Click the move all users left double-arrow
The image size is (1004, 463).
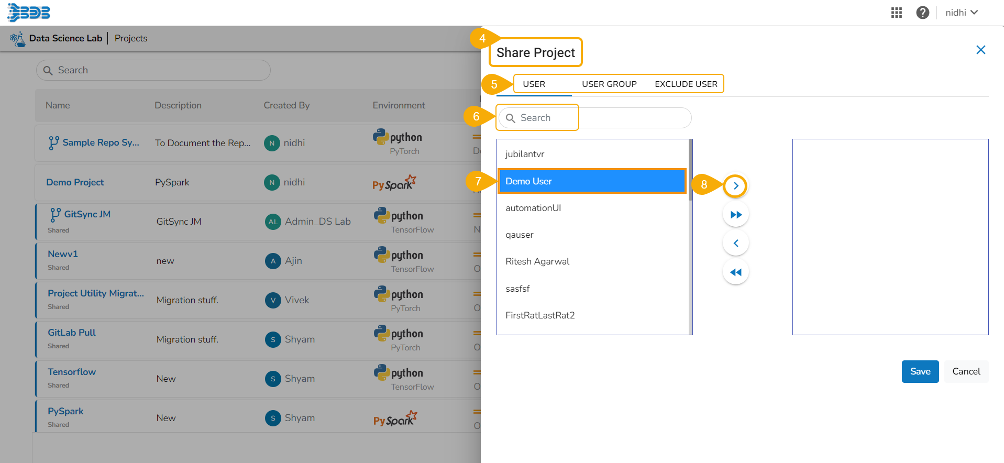735,272
